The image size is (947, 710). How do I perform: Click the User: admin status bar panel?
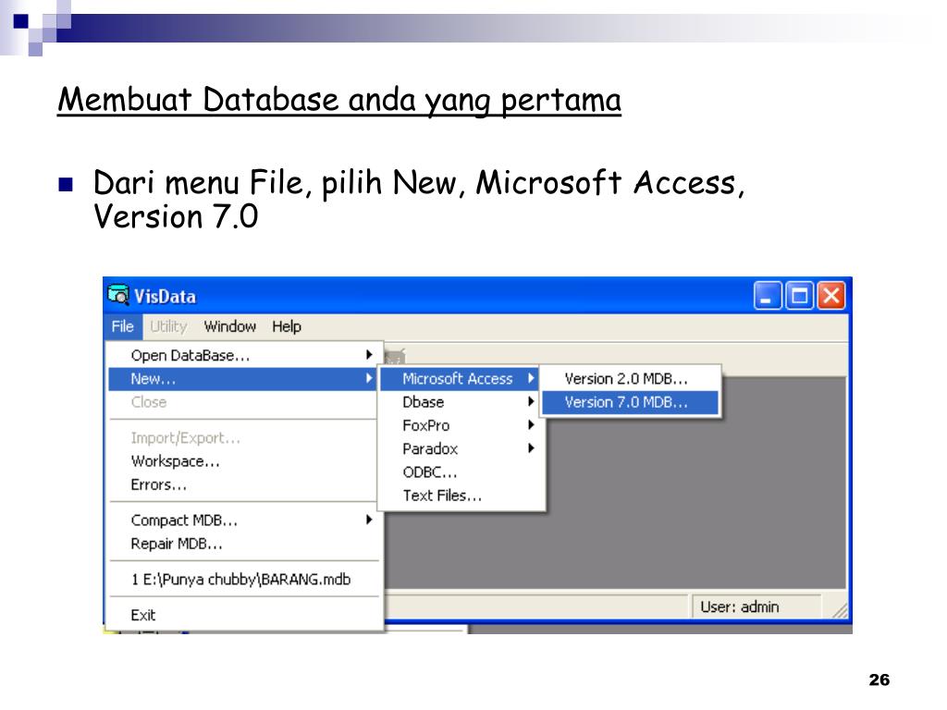[756, 606]
